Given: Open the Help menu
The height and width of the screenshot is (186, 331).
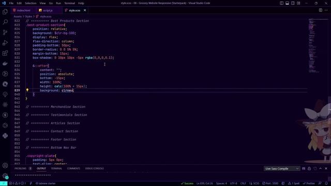Looking at the screenshot, I should (81, 3).
